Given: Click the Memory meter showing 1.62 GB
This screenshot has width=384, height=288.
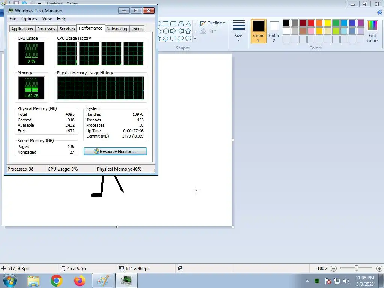Looking at the screenshot, I should tap(31, 88).
